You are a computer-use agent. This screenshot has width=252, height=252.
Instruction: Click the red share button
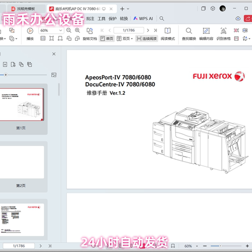[x=248, y=19]
